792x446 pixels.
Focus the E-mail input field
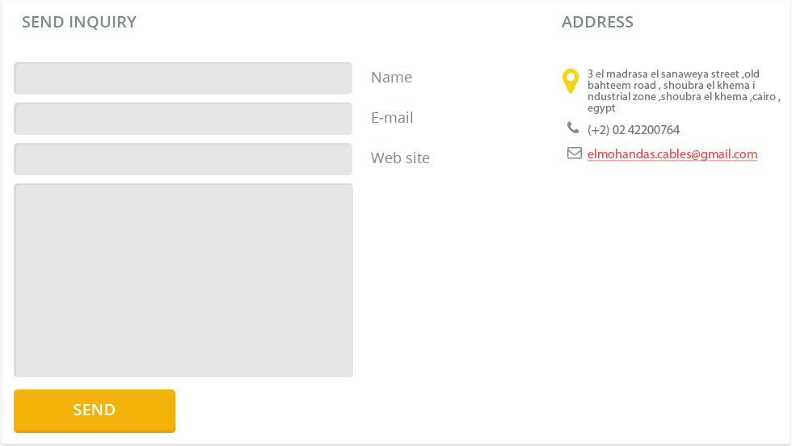coord(183,119)
